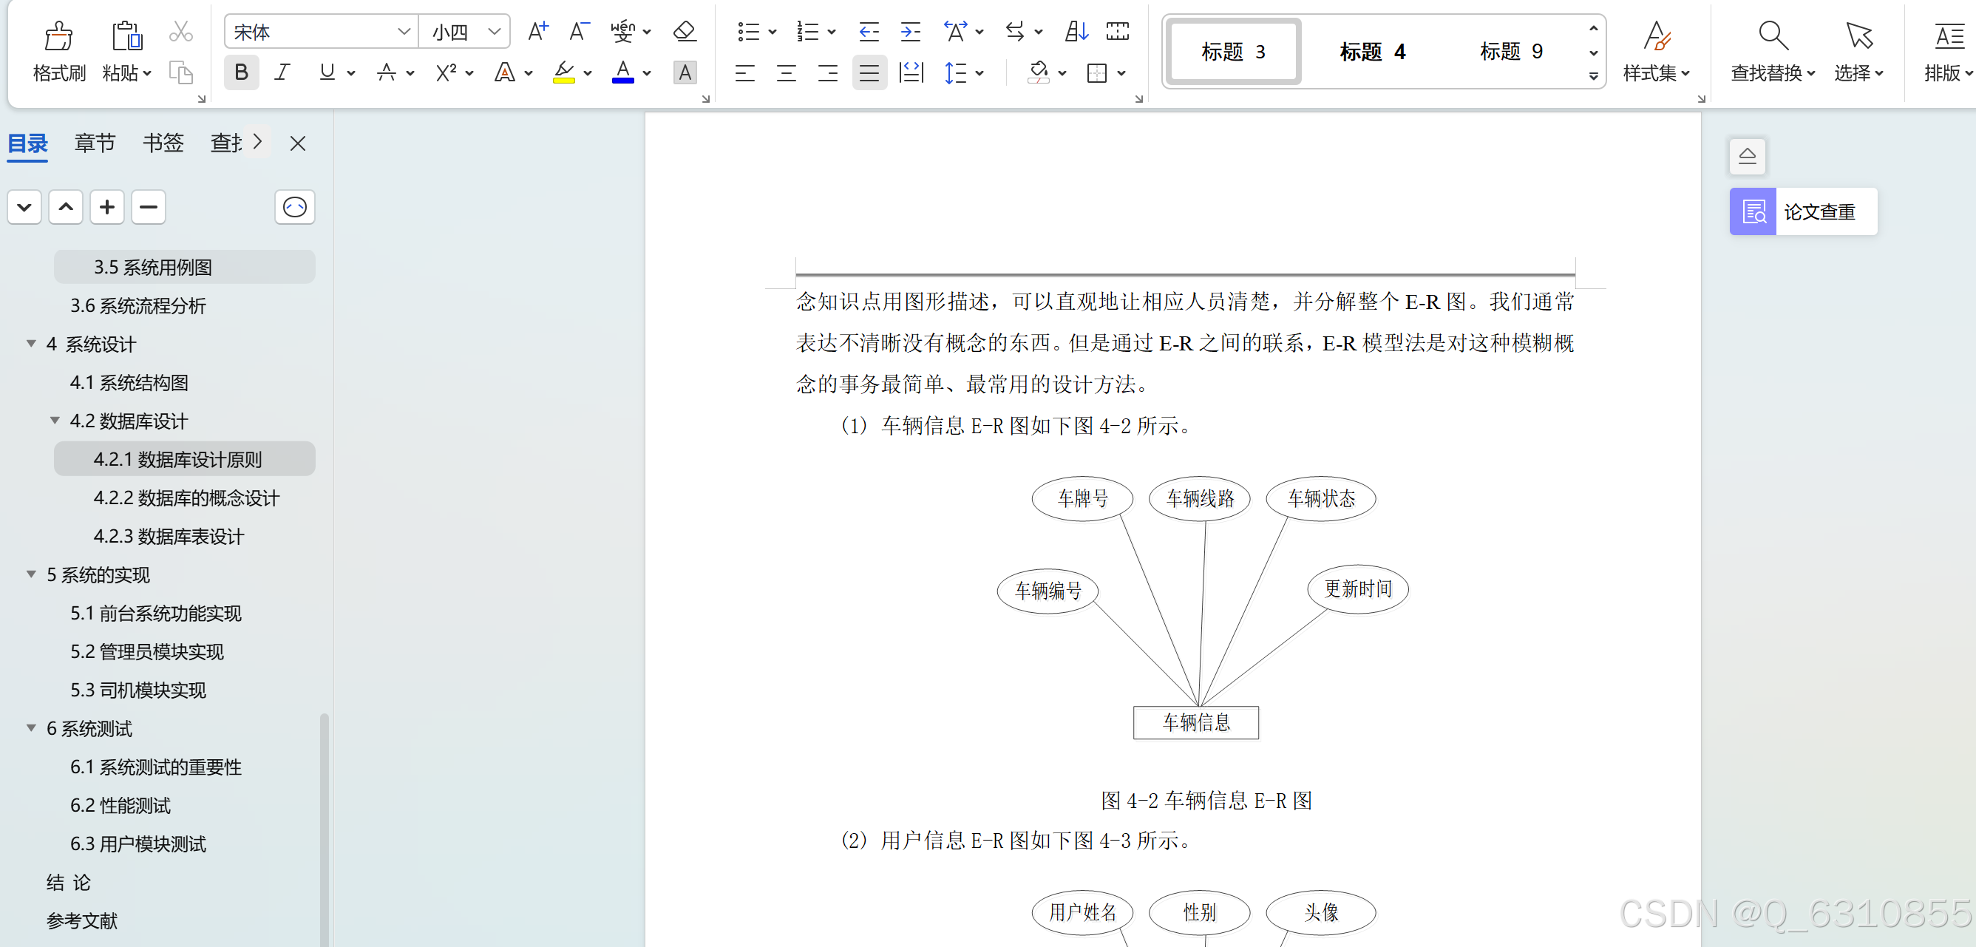Toggle bold formatting

[242, 73]
